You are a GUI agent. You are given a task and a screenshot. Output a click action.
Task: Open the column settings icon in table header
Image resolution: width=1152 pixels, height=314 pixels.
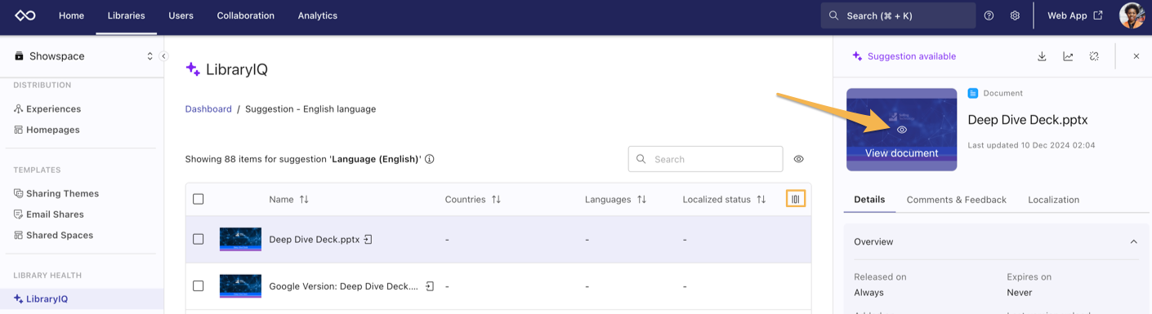796,199
